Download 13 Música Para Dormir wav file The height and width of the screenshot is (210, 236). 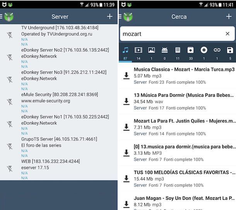[x=127, y=101]
